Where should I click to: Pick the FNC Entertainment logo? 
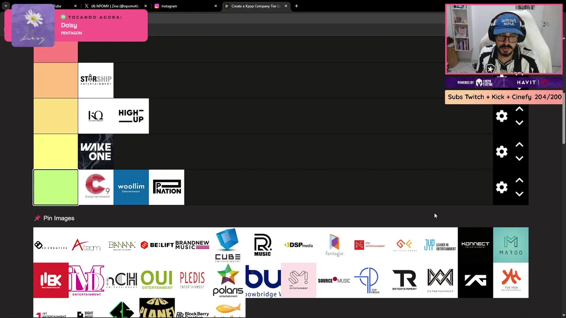pos(369,245)
